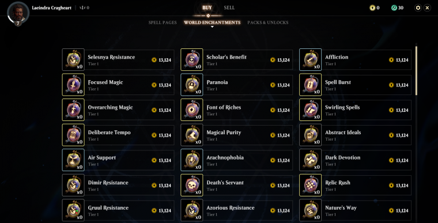Close the shop with the X button

[427, 8]
